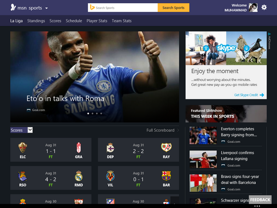Click the Search Sports button
277x208 pixels.
(x=174, y=7)
